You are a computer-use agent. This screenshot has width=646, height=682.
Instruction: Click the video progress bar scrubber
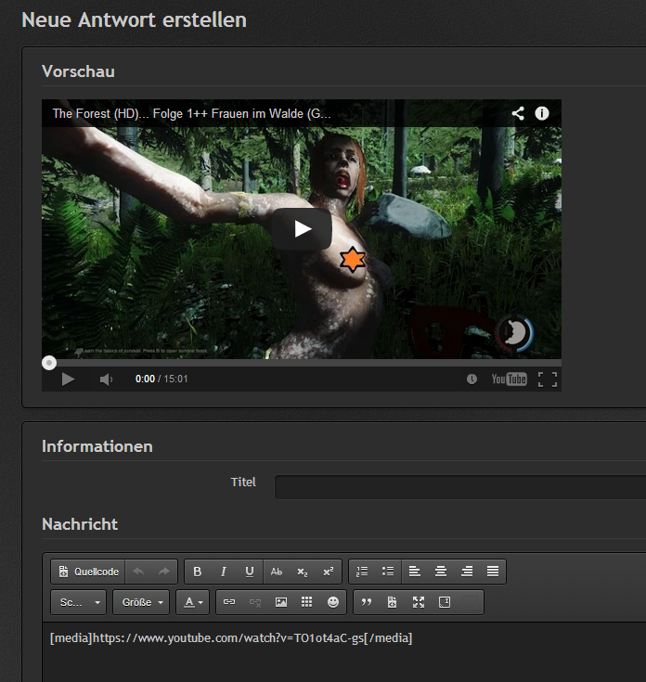pyautogui.click(x=50, y=363)
